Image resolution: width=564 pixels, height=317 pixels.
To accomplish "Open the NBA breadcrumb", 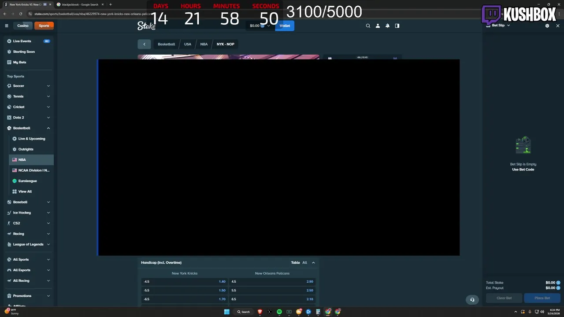I will click(204, 44).
